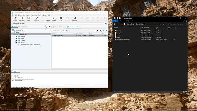The width and height of the screenshot is (197, 111).
Task: Click the bookmark icon beside P4V address bar
Action: 106,23
